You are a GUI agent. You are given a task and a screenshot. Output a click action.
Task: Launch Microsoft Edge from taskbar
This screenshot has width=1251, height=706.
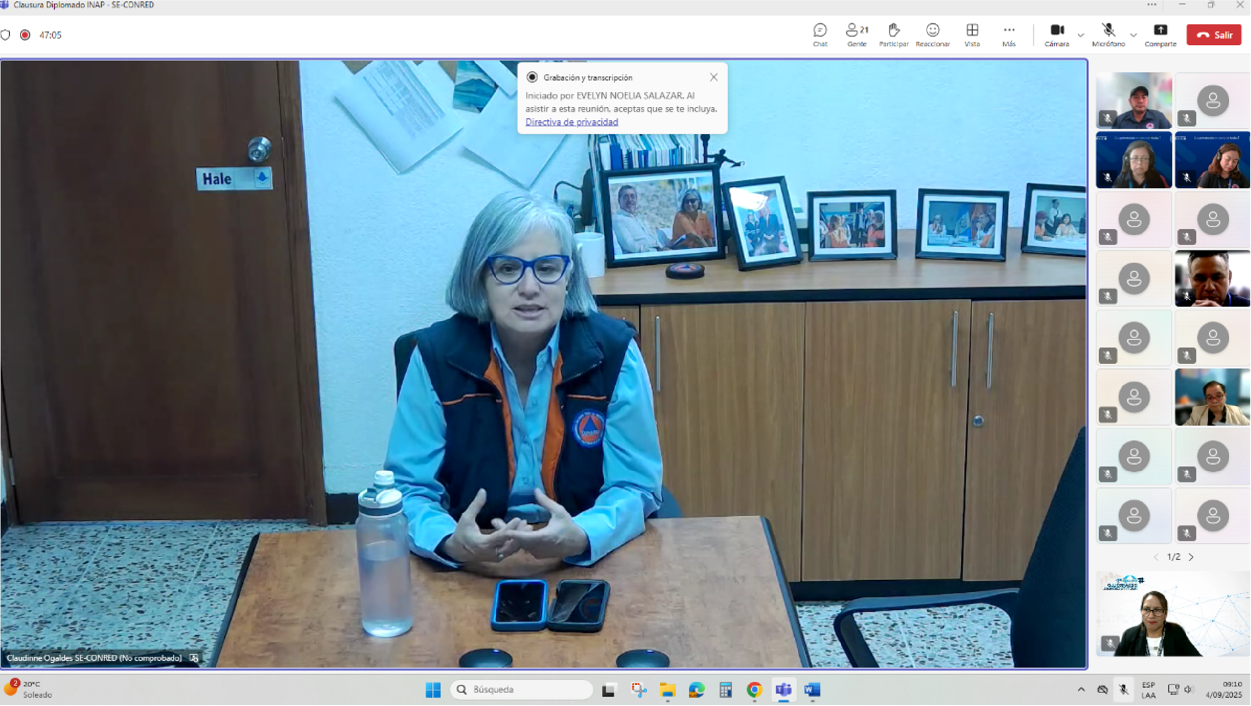[x=697, y=690]
